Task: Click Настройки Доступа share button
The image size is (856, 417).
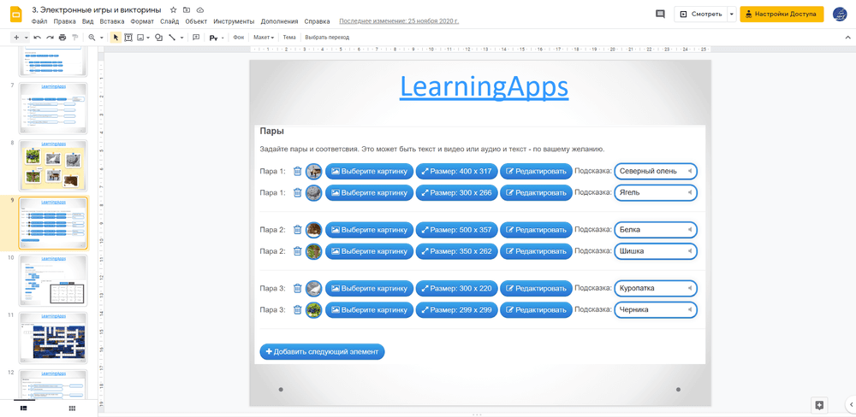Action: (x=782, y=15)
